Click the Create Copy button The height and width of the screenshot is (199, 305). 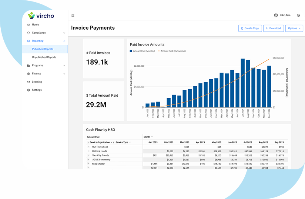click(x=250, y=29)
